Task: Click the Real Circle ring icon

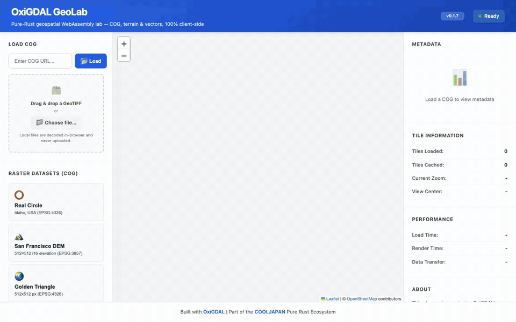Action: point(19,195)
